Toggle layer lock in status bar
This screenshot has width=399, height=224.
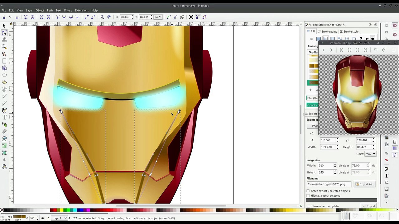click(x=48, y=218)
